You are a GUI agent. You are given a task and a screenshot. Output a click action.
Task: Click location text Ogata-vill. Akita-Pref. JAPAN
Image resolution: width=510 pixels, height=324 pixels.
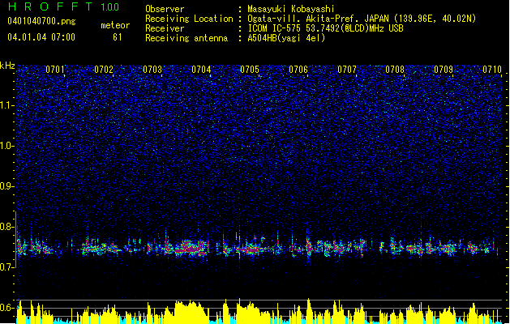(x=318, y=19)
